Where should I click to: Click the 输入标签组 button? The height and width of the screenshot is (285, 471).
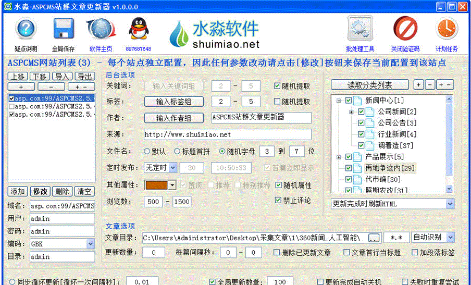(173, 102)
